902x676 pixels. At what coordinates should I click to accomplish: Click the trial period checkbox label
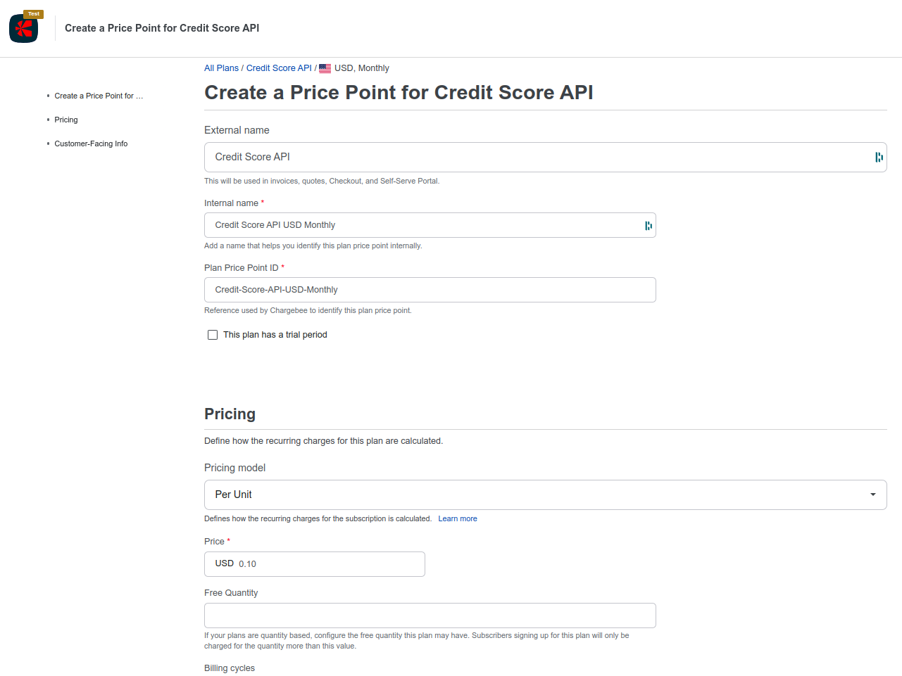coord(275,335)
